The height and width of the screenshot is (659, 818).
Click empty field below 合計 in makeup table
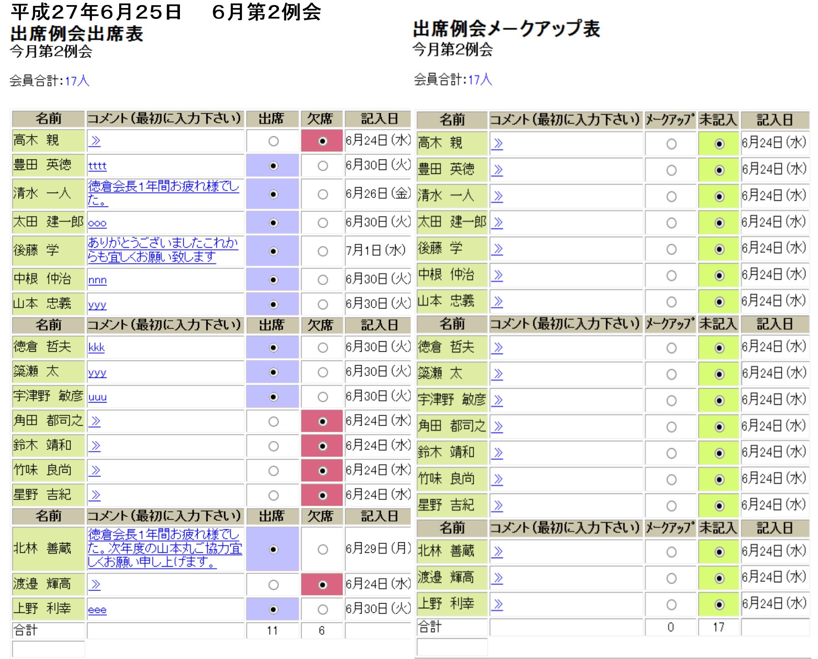pos(452,647)
